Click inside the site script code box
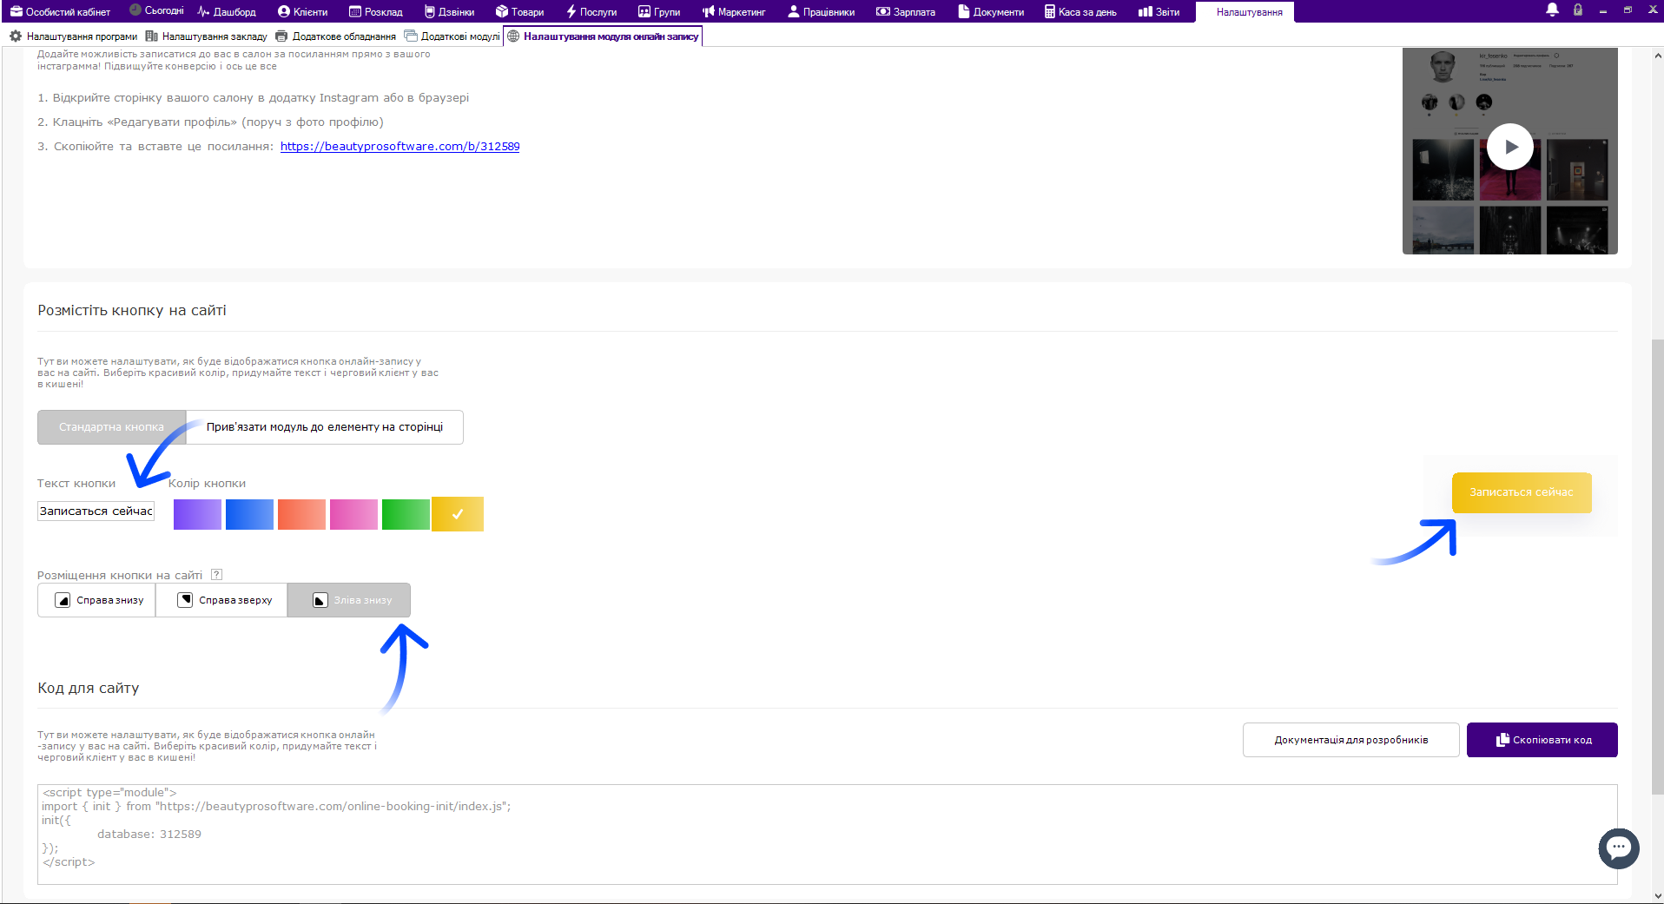The image size is (1664, 904). click(x=828, y=835)
